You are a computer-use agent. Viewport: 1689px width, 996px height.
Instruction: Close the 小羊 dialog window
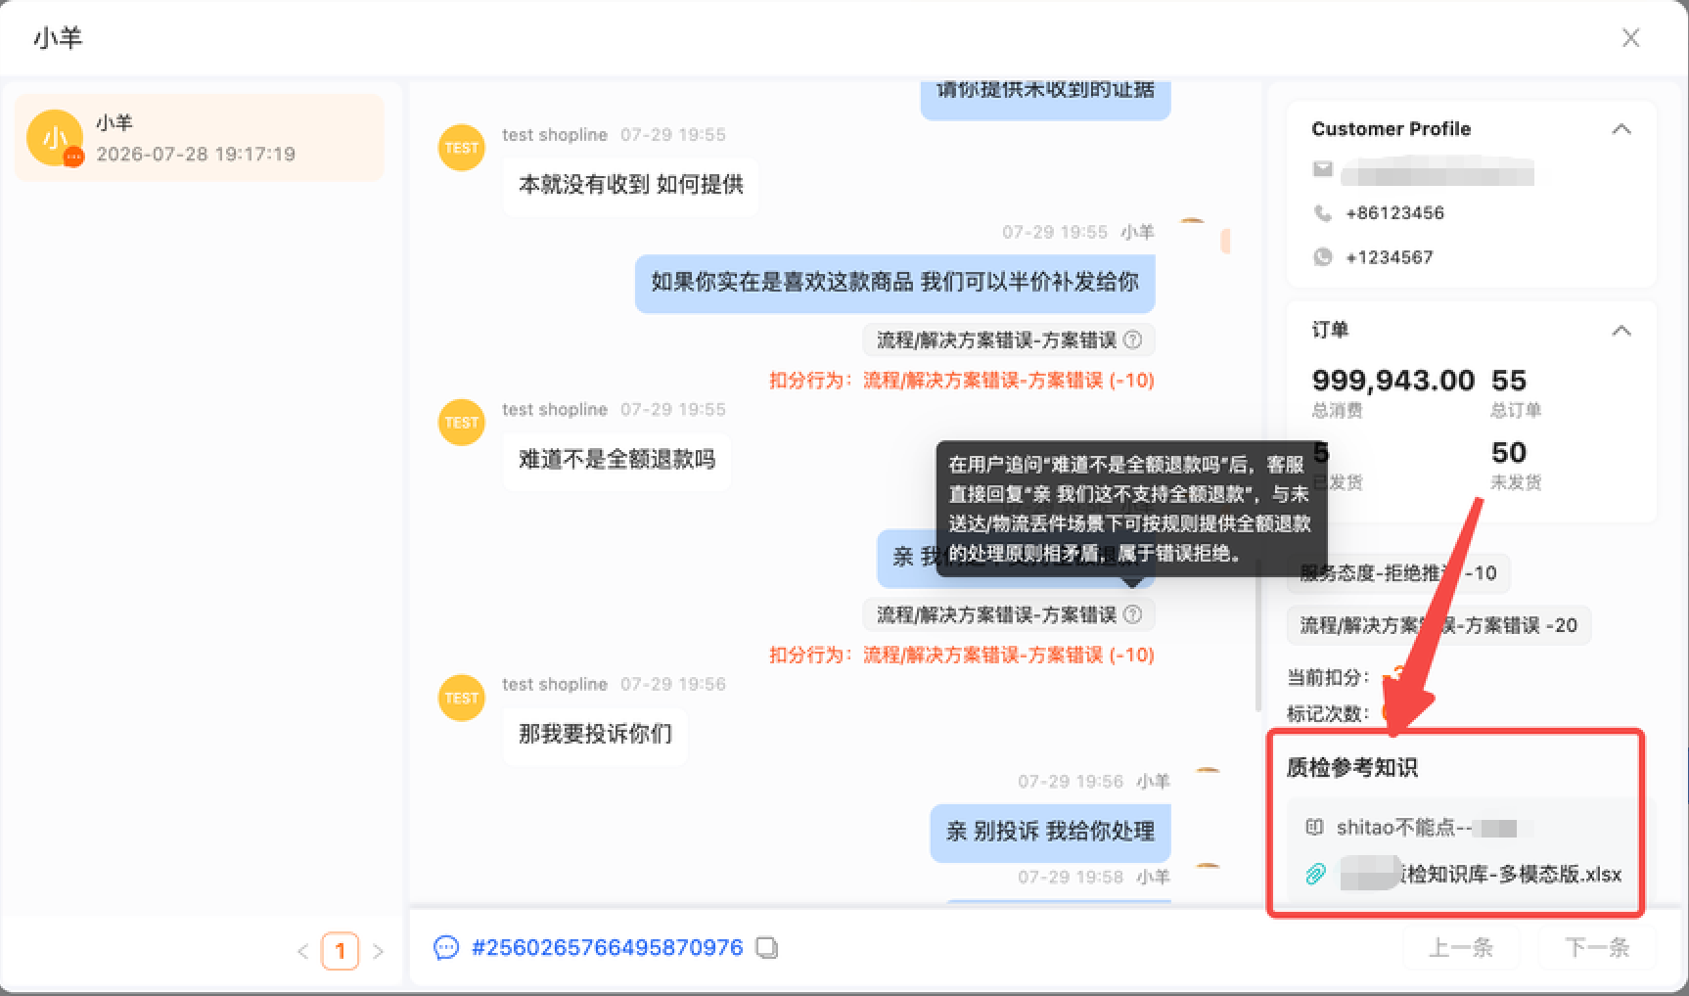point(1630,38)
